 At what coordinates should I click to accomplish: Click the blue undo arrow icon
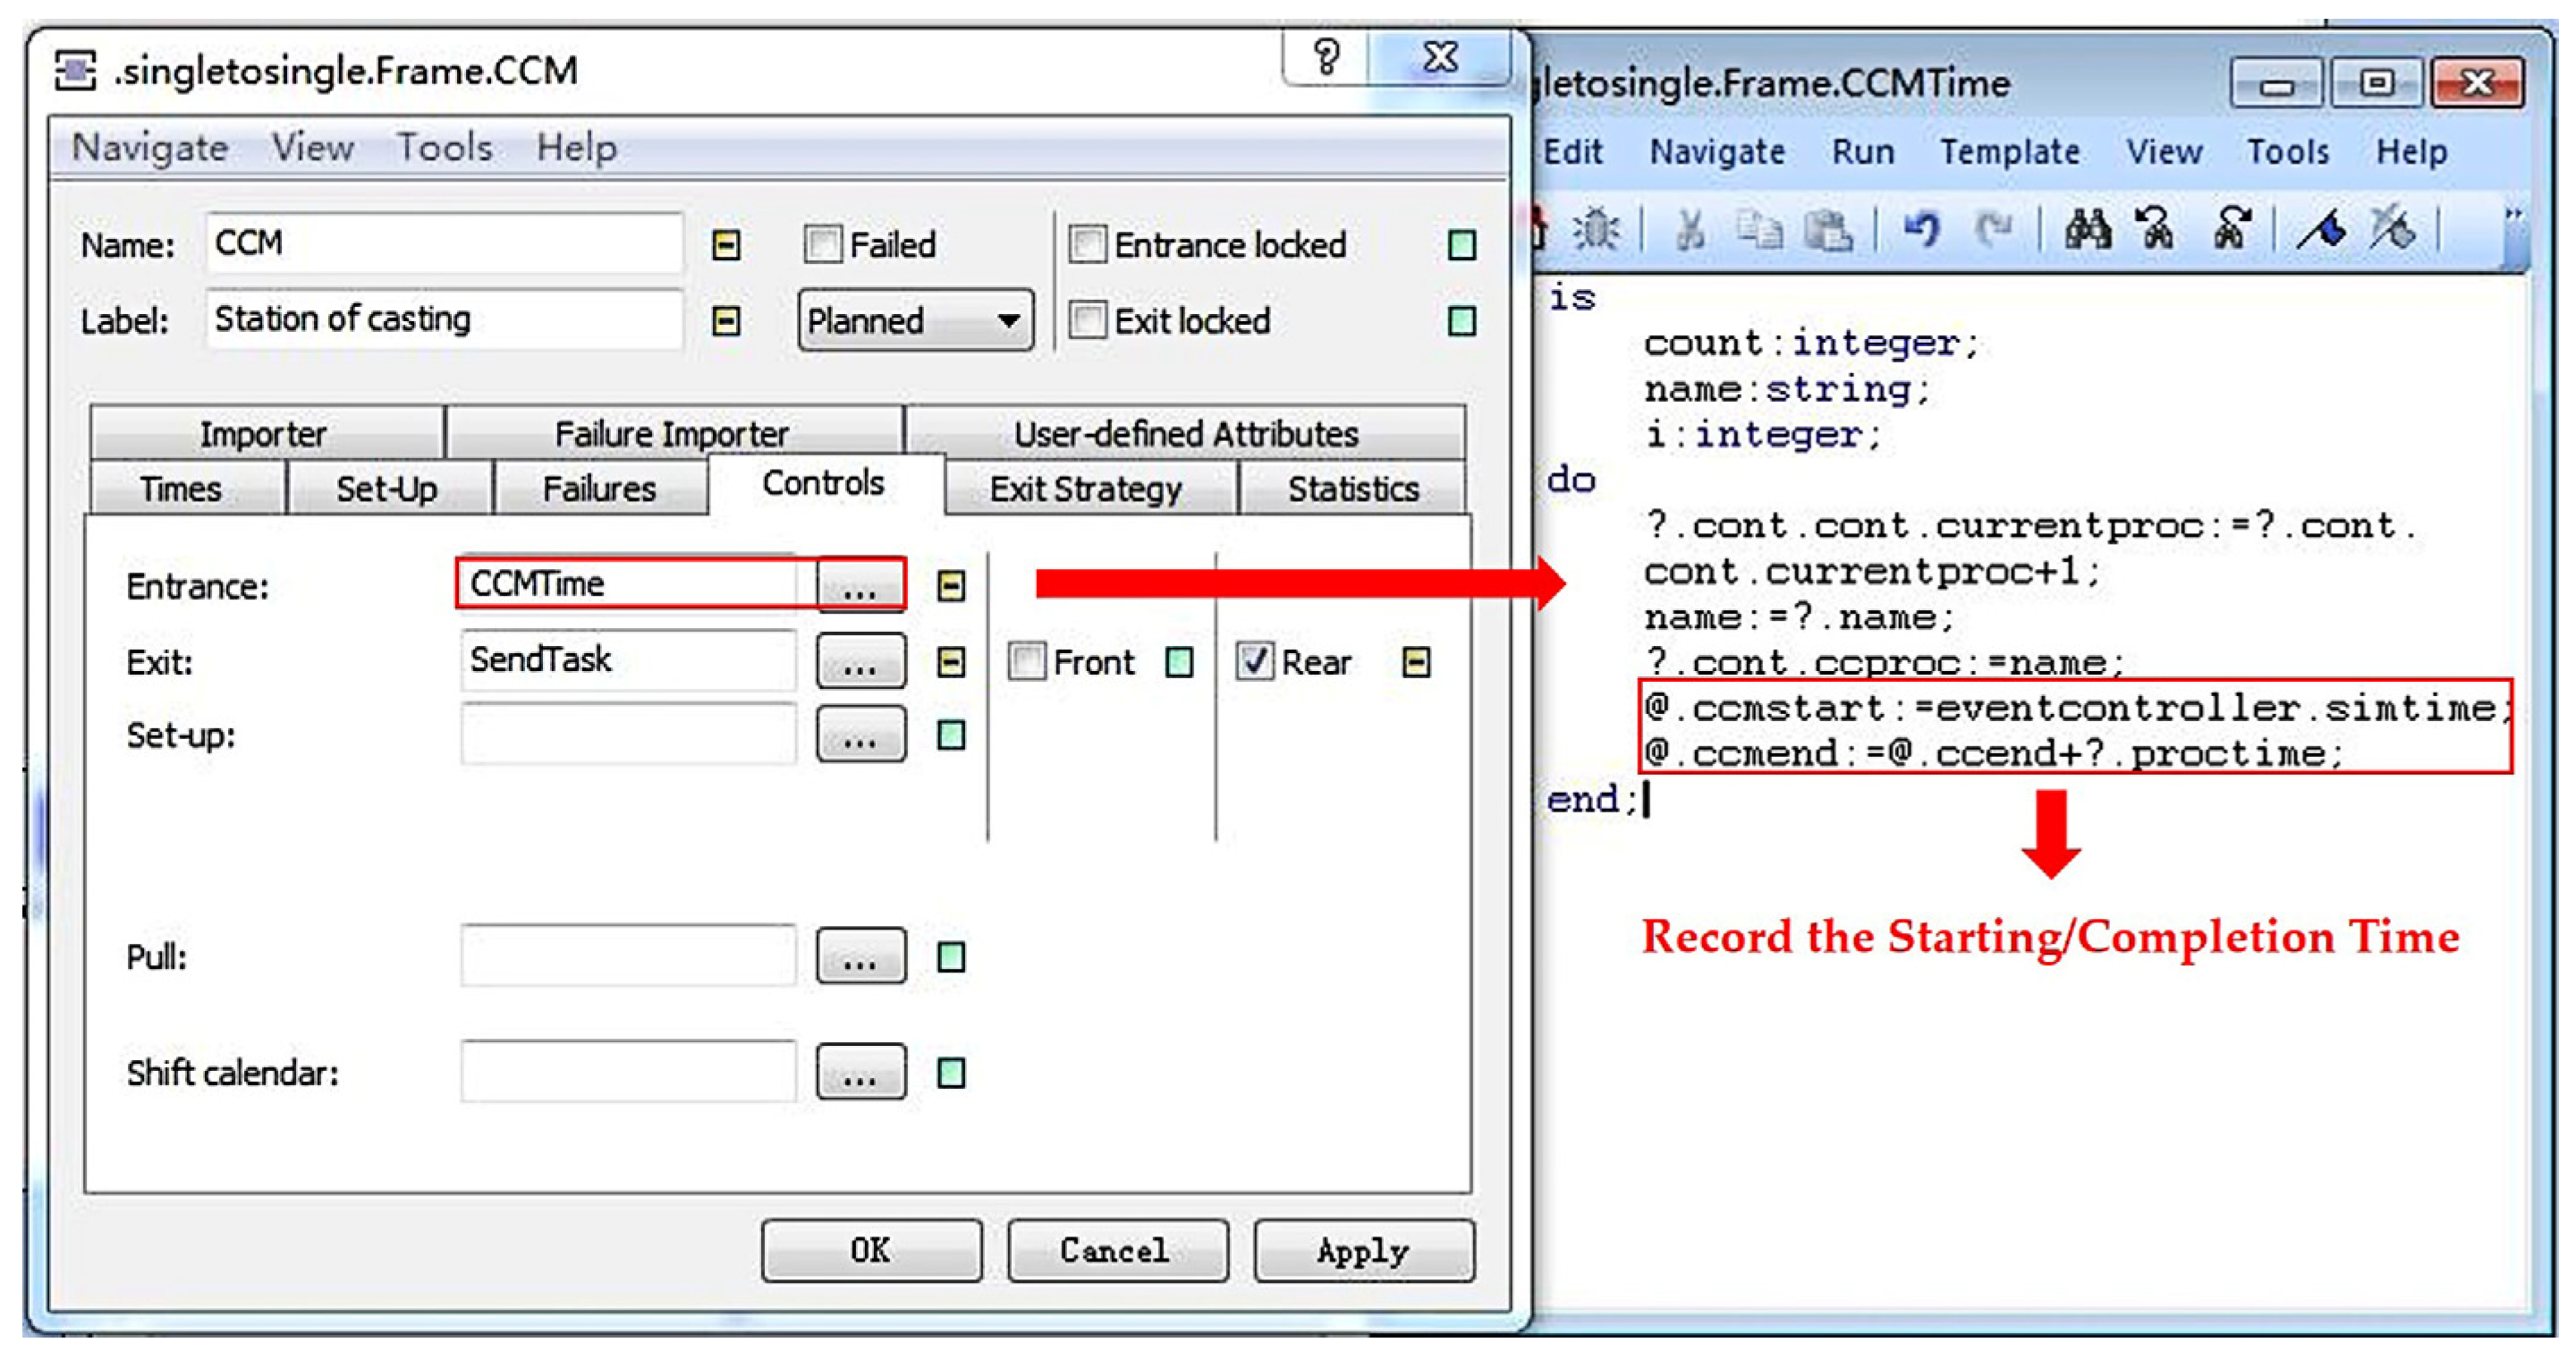(1921, 230)
